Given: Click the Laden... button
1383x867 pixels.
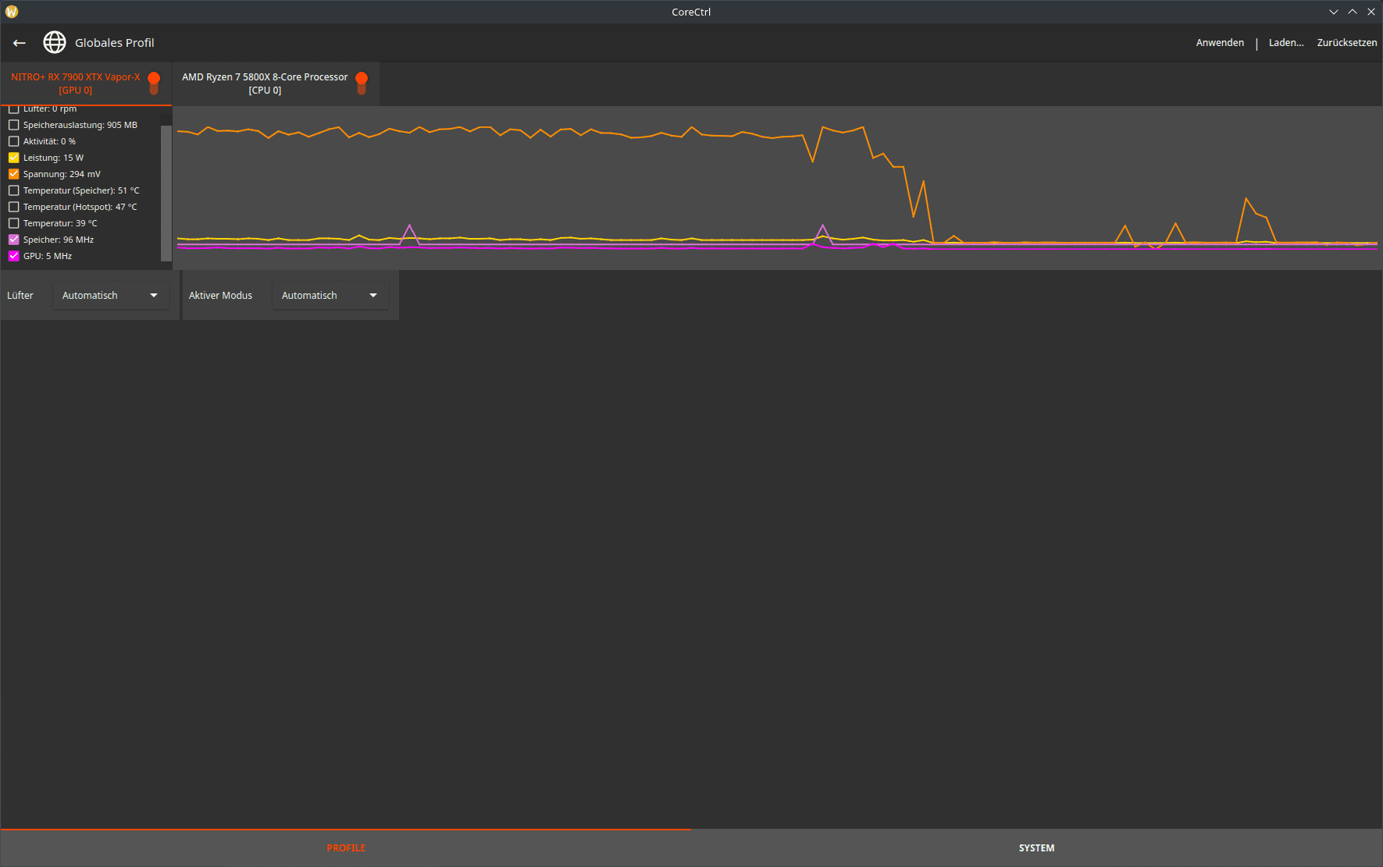Looking at the screenshot, I should pos(1286,43).
